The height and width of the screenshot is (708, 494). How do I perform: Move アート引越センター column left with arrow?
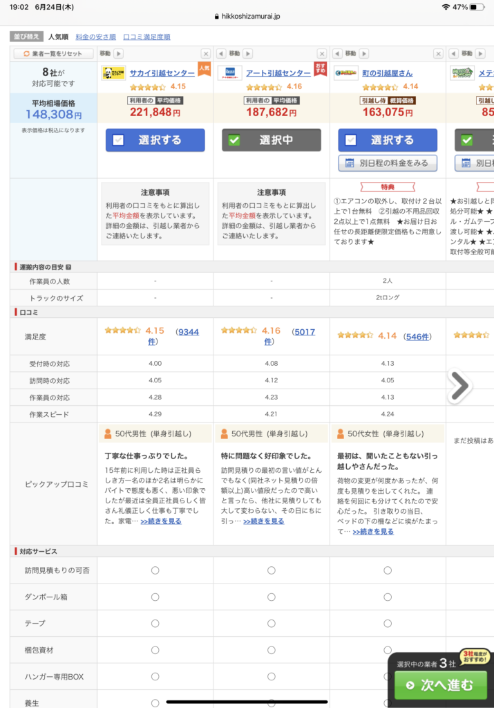coord(221,54)
